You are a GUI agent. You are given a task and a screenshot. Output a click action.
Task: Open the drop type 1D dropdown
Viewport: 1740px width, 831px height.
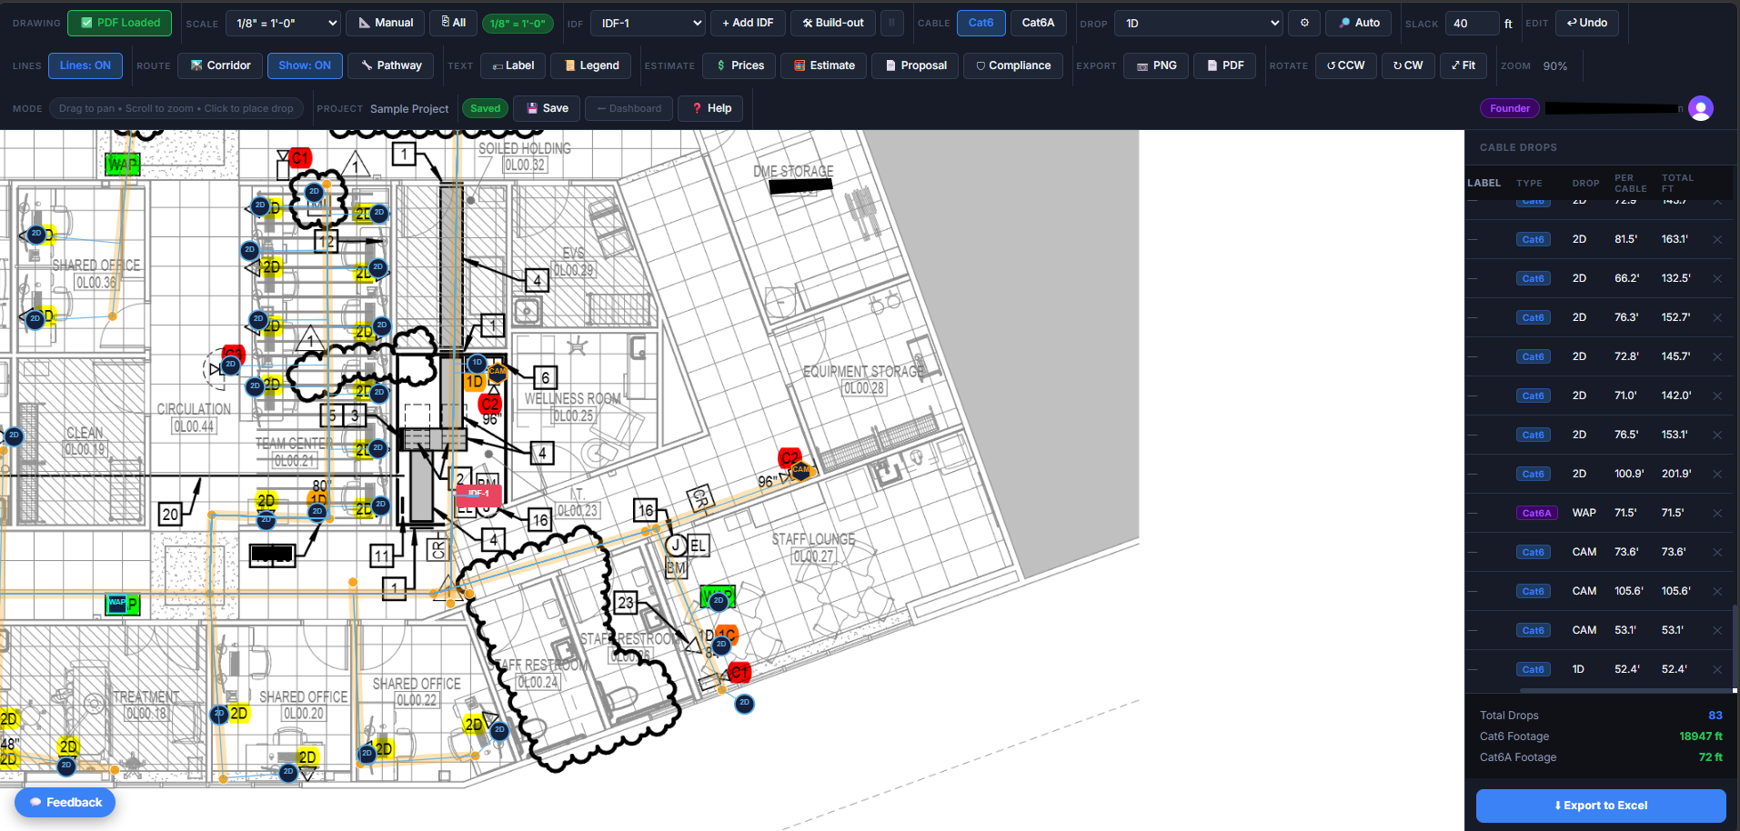coord(1199,23)
